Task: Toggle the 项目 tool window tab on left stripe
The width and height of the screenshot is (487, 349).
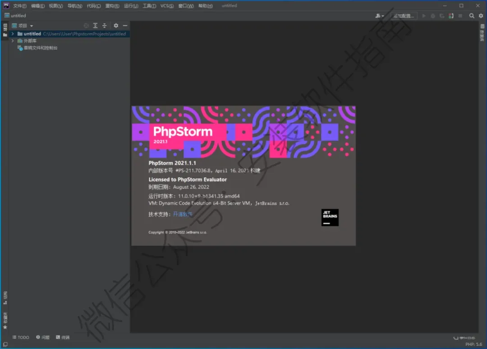Action: (x=5, y=30)
